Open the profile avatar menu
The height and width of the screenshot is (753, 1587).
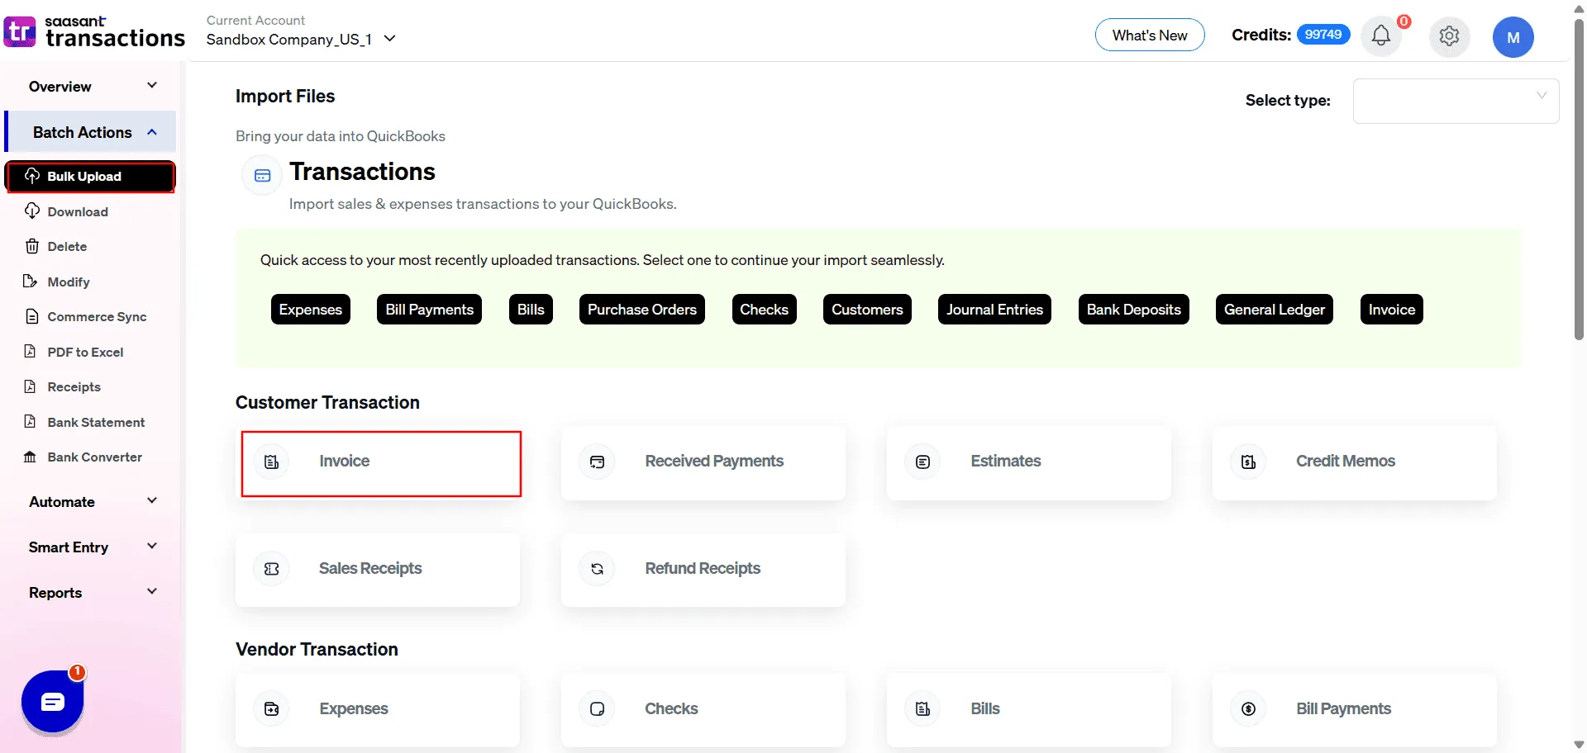pos(1513,36)
